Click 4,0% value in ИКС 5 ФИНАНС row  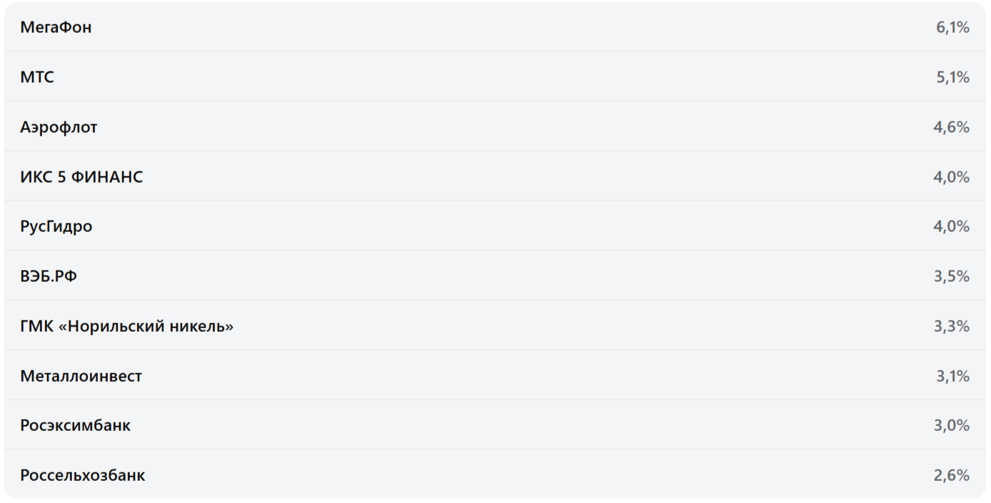click(951, 177)
